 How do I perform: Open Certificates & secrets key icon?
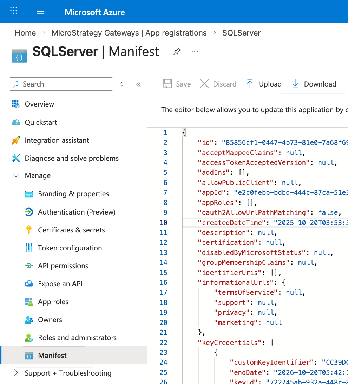(29, 230)
